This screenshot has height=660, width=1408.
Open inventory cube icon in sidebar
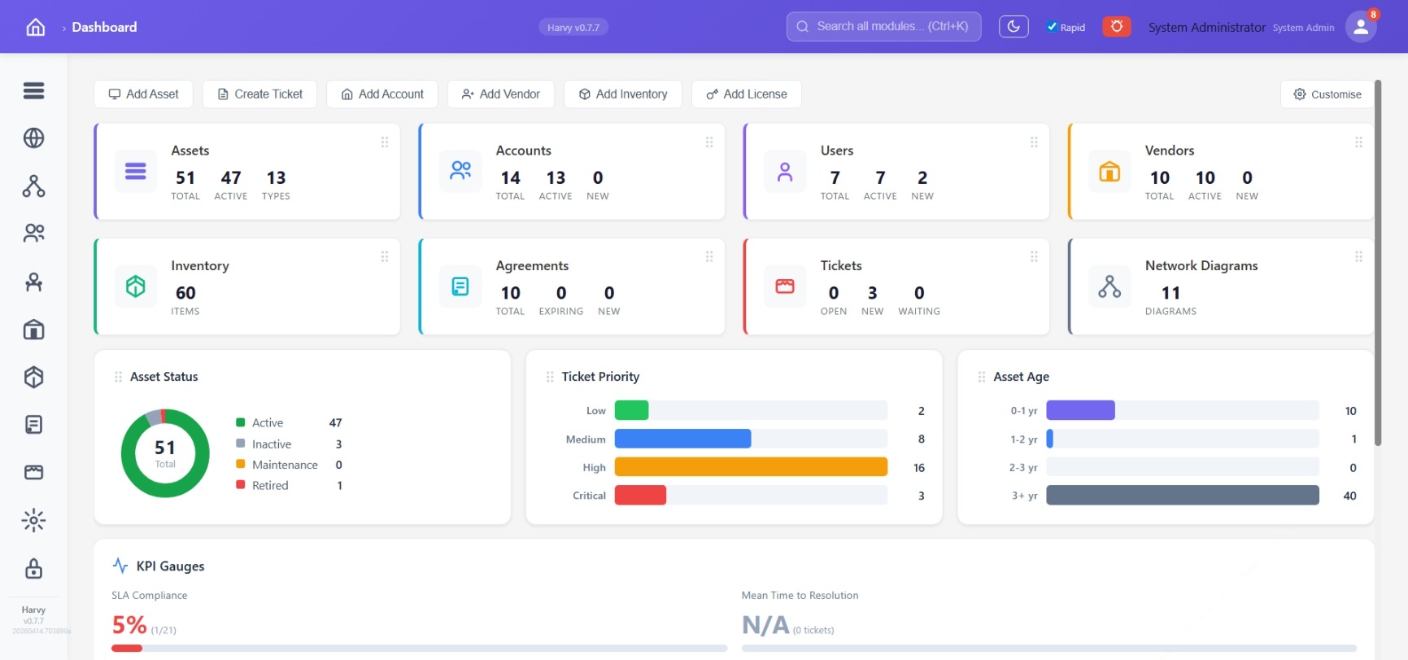coord(33,377)
